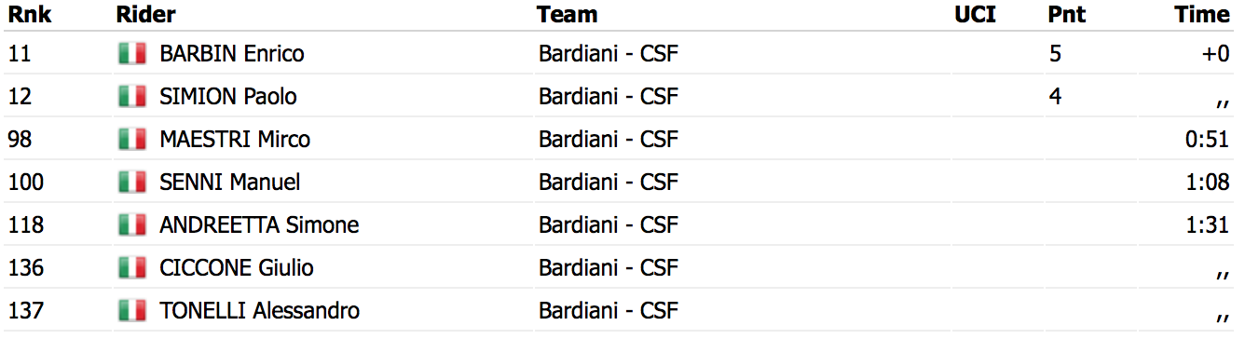1245x339 pixels.
Task: Click the Italian flag beside TONELLI Alessandro
Action: (x=132, y=311)
